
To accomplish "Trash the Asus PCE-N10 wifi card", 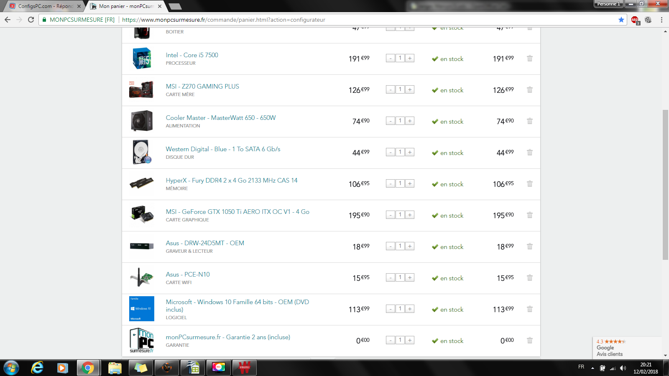I will pos(529,278).
